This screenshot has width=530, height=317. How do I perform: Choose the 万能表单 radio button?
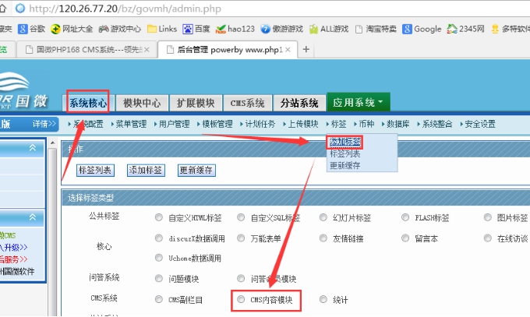click(x=242, y=238)
